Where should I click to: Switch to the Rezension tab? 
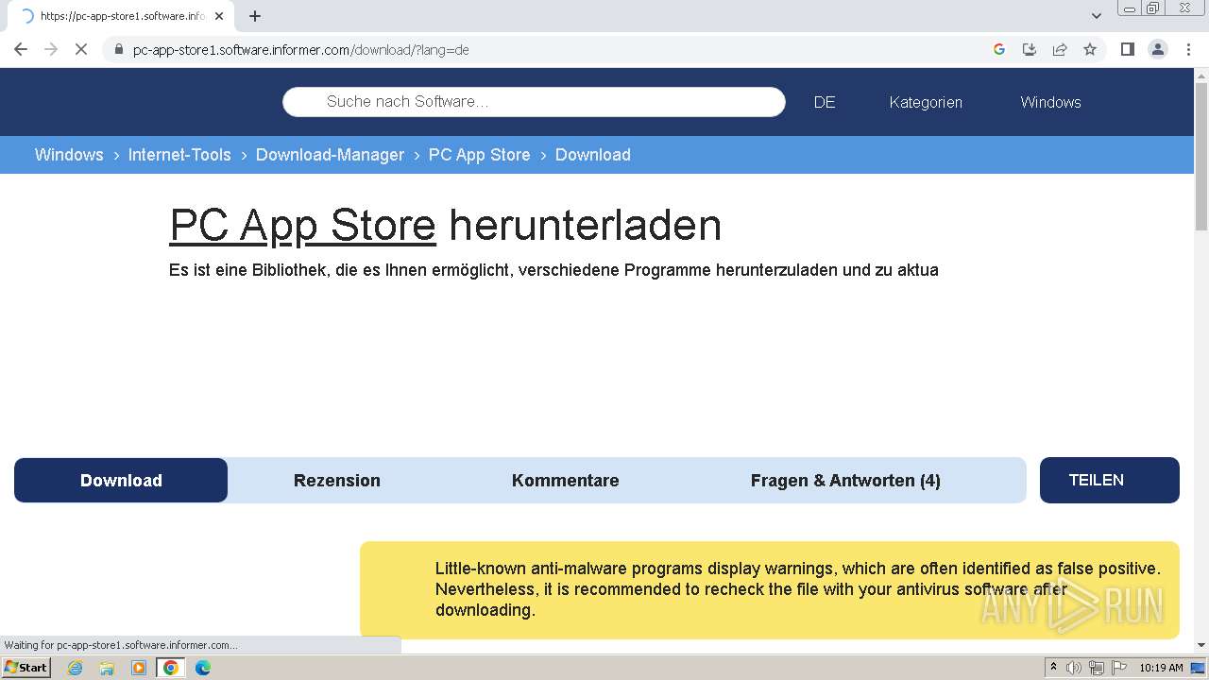337,480
